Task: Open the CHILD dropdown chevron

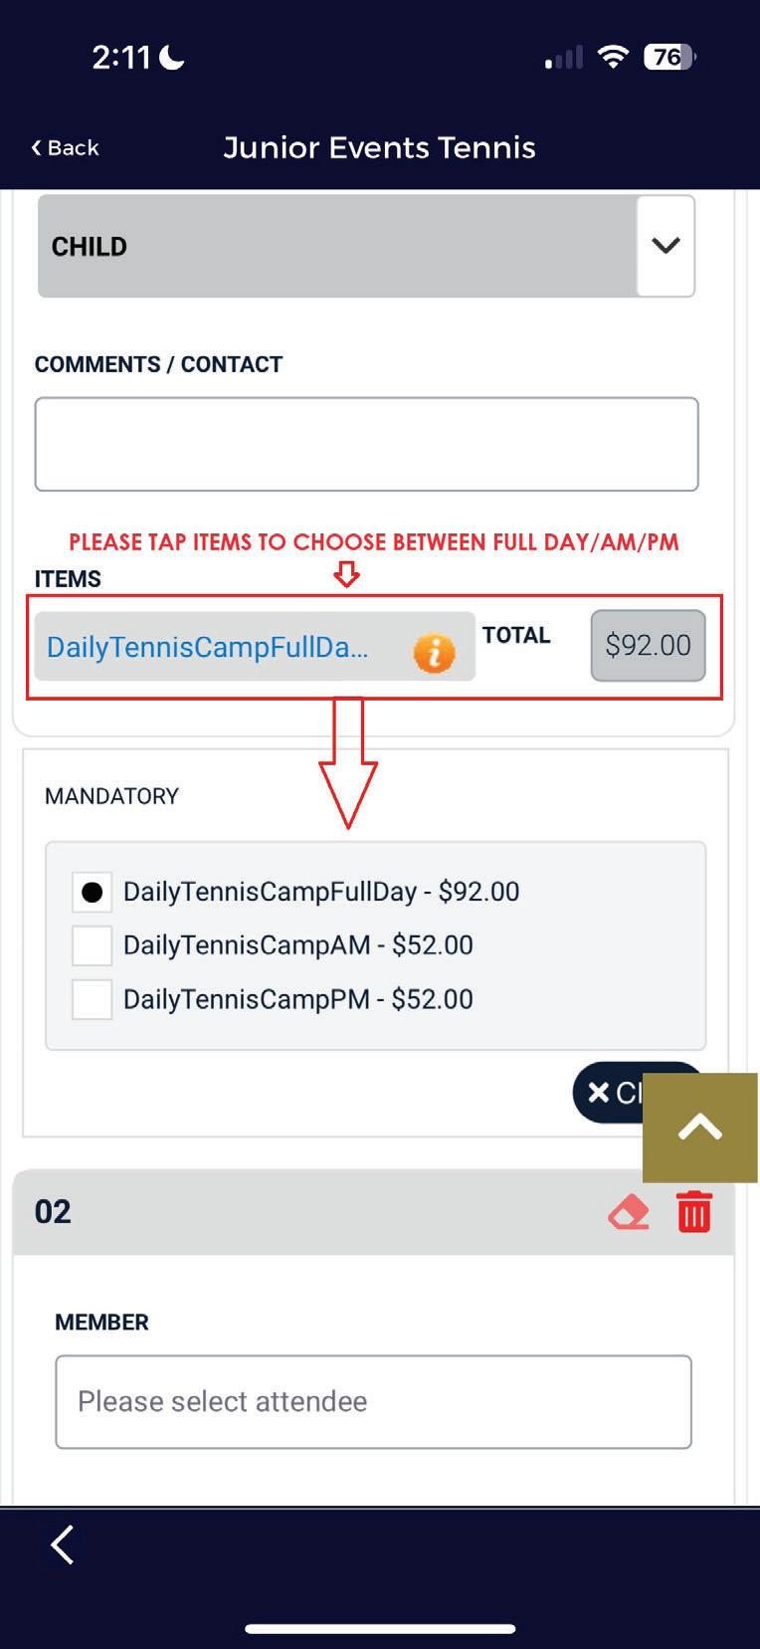Action: tap(665, 246)
